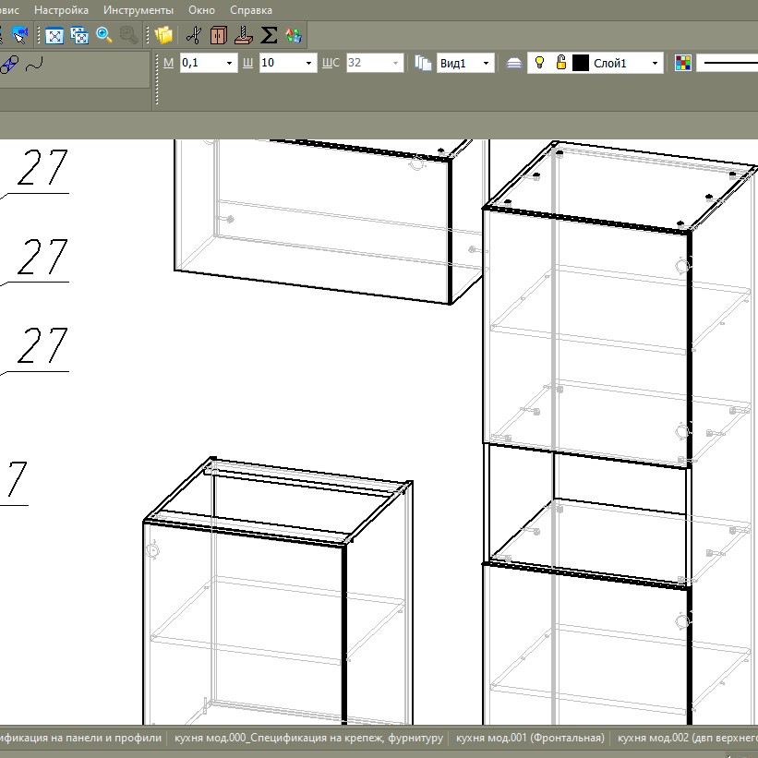The image size is (758, 758).
Task: Switch to кухня мод.001 (Фронтальная) tab
Action: coord(530,738)
